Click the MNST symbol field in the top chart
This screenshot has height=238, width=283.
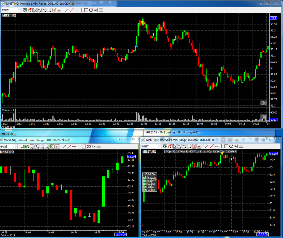pos(10,10)
